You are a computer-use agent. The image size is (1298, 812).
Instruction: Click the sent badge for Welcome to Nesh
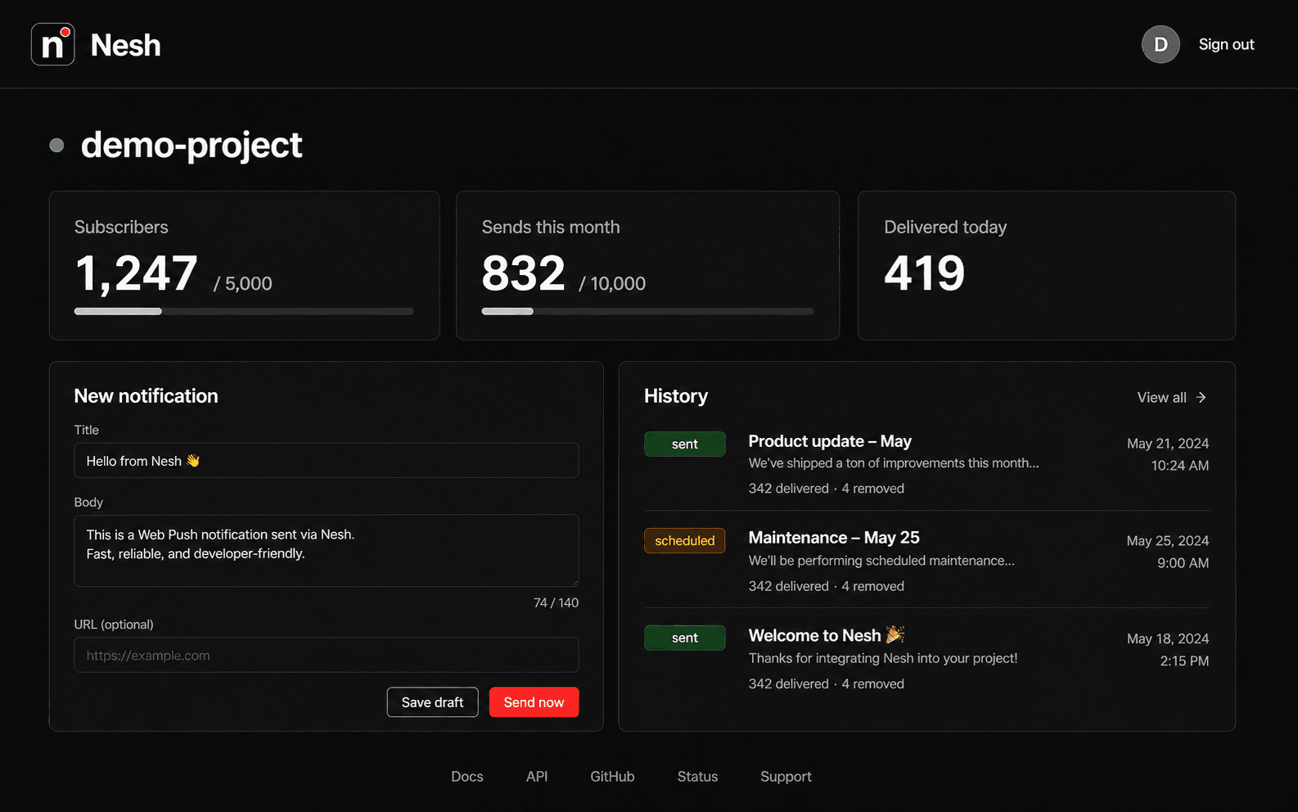pos(684,638)
